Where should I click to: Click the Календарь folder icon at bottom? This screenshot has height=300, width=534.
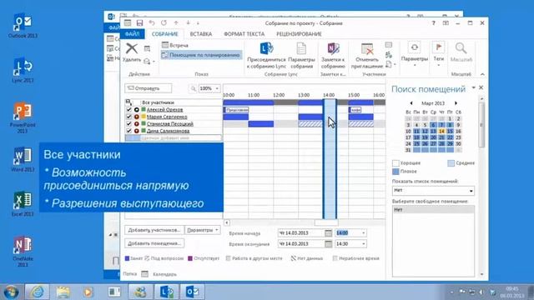point(144,274)
